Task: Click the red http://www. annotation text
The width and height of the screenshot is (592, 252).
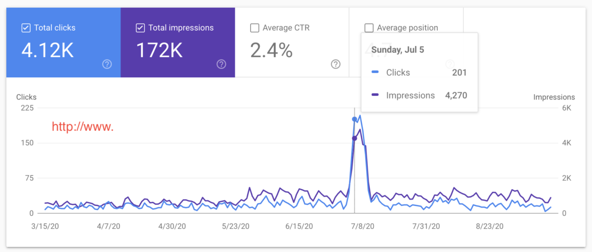Action: (83, 127)
